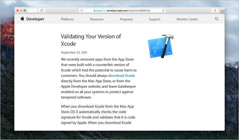239x140 pixels.
Task: Open the Resources menu
Action: point(97,19)
